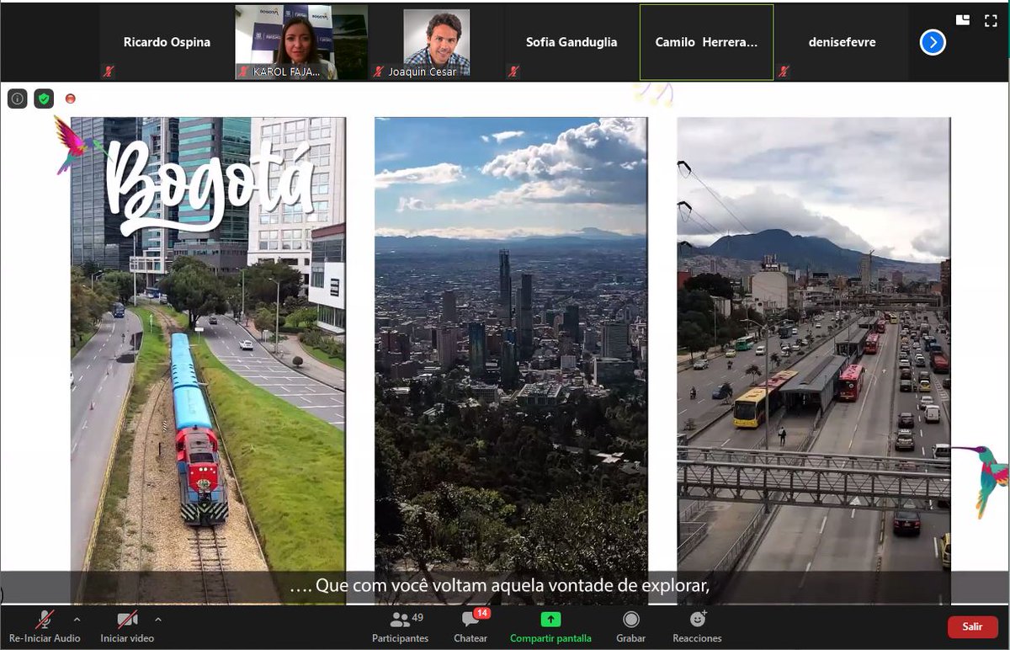
Task: Click muted microphone icon on Joaquin Cesar tile
Action: click(x=379, y=72)
